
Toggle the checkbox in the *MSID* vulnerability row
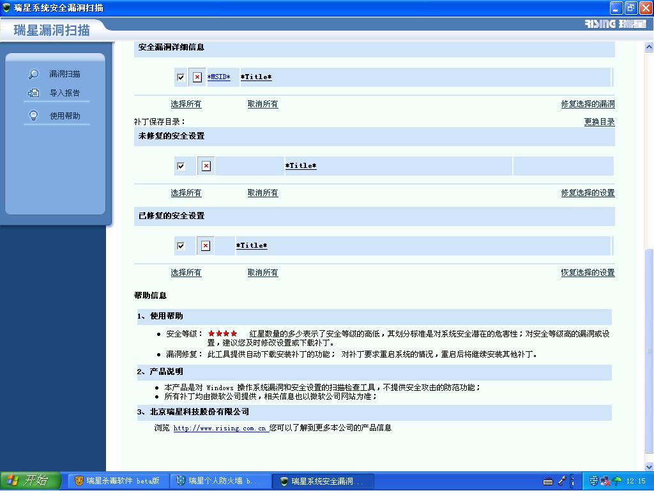(181, 77)
